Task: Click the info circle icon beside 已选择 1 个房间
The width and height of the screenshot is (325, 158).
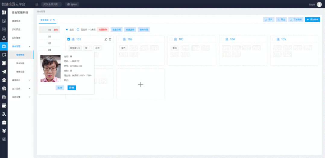Action: pyautogui.click(x=78, y=29)
